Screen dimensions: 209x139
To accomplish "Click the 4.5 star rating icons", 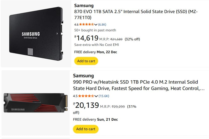I will pos(86,96).
